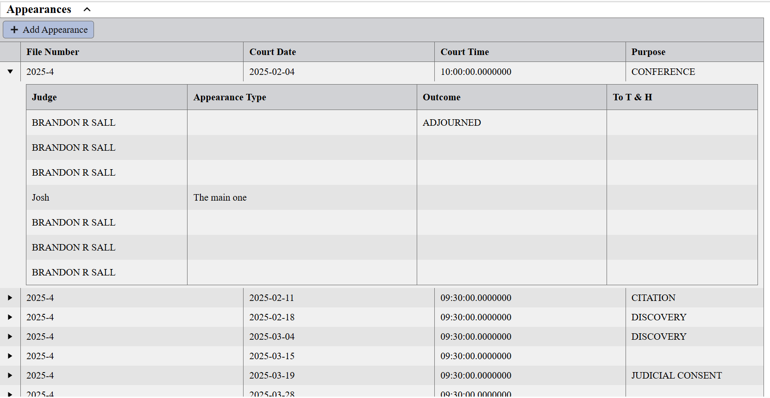Image resolution: width=770 pixels, height=398 pixels.
Task: Expand the 2025-02-18 DISCOVERY row
Action: pyautogui.click(x=10, y=317)
